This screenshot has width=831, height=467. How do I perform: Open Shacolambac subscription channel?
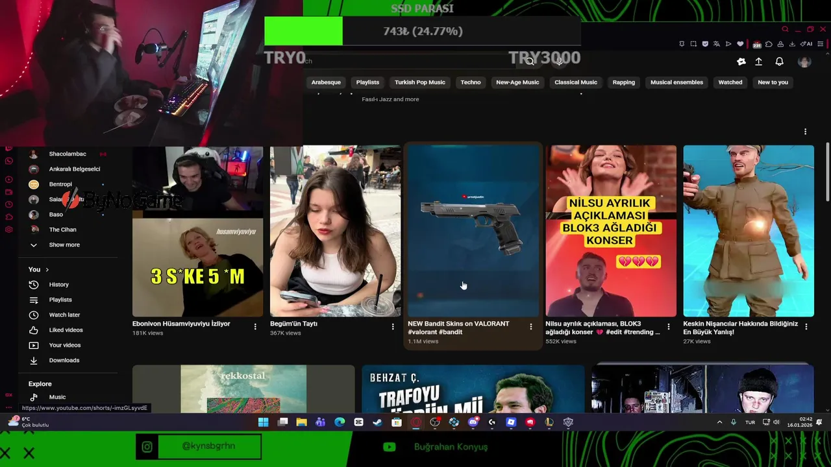coord(68,154)
